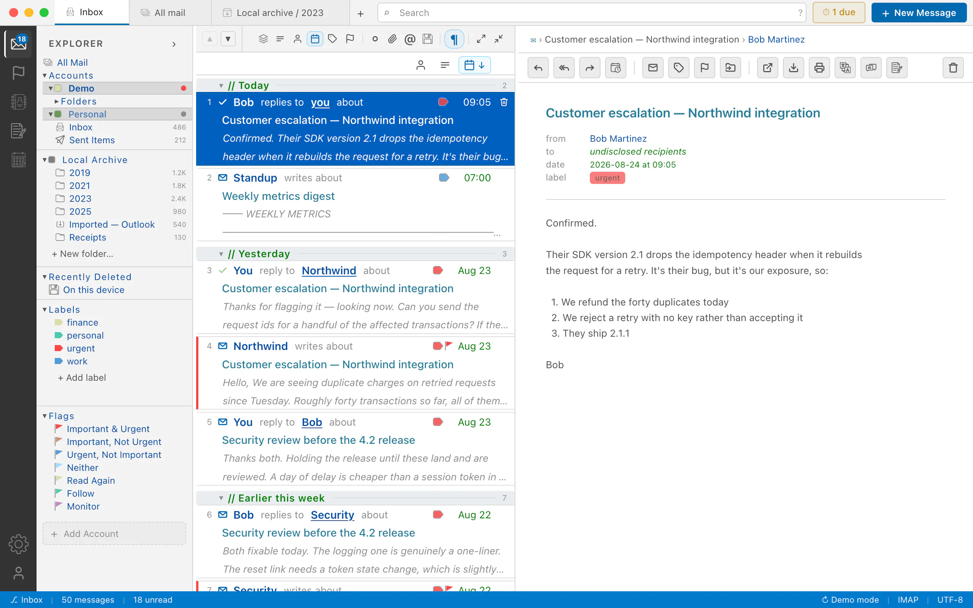Click the Flag button in the message toolbar
The image size is (973, 608).
(x=704, y=68)
